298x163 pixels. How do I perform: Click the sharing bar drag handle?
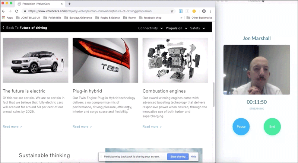click(101, 157)
